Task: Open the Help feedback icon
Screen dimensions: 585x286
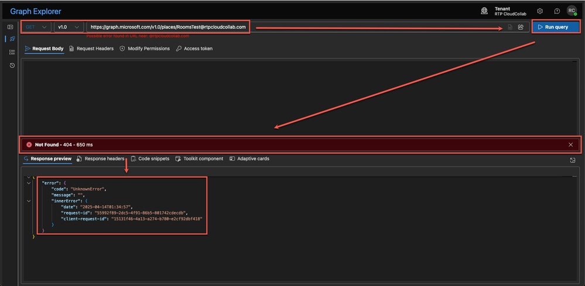Action: pyautogui.click(x=557, y=11)
